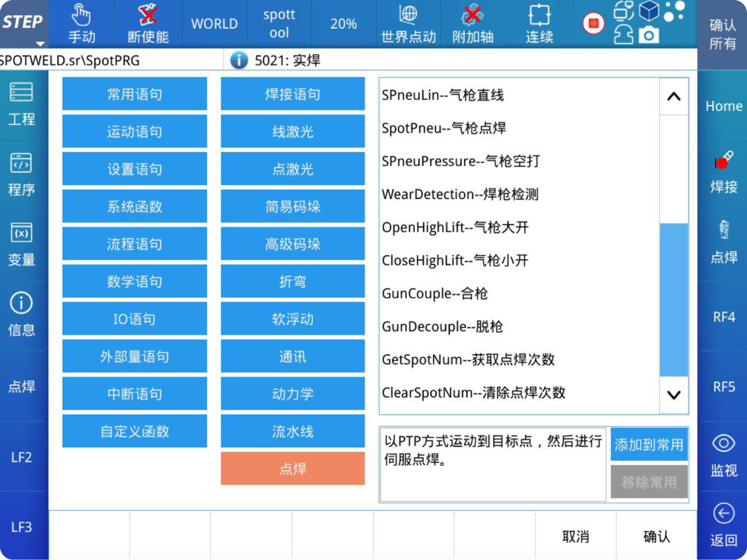Select the 自定义函数 category
Screen dimensions: 747x560
coord(134,431)
